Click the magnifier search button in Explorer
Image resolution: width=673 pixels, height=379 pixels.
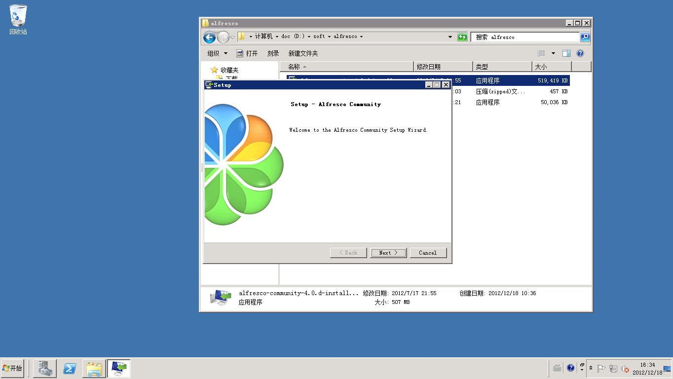click(585, 37)
